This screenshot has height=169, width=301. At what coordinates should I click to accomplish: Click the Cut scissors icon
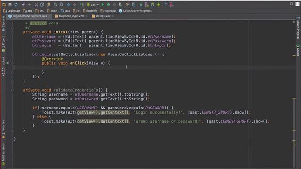pos(36,4)
